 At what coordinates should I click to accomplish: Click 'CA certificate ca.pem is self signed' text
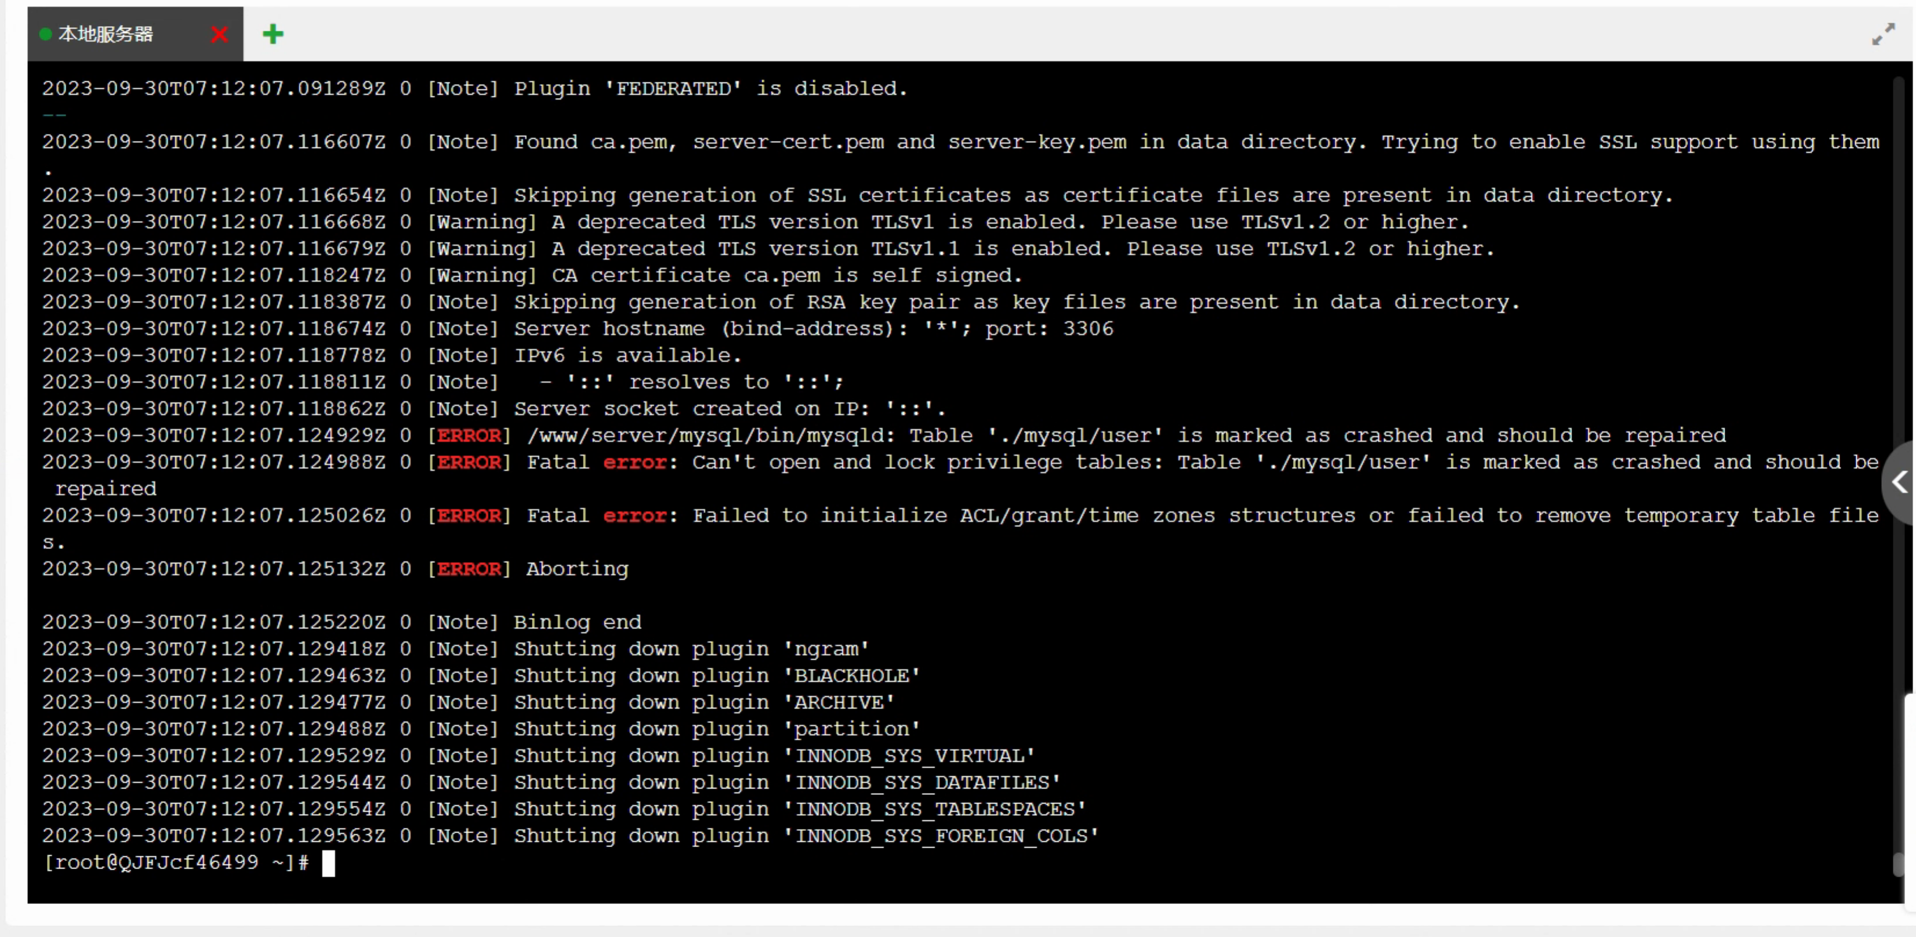click(x=787, y=275)
